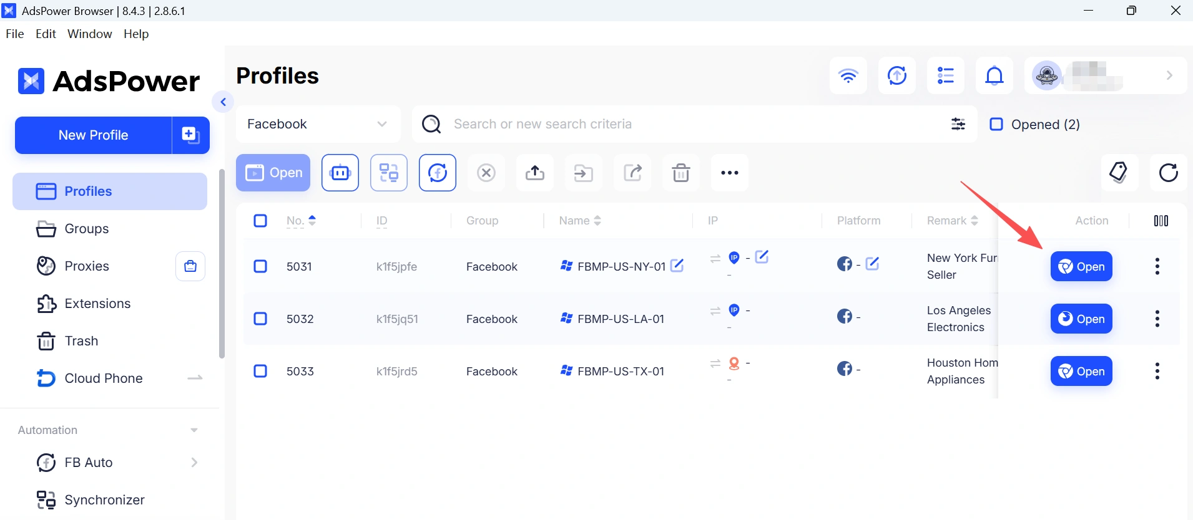Open advanced search filter icon
Viewport: 1193px width, 520px height.
tap(958, 124)
